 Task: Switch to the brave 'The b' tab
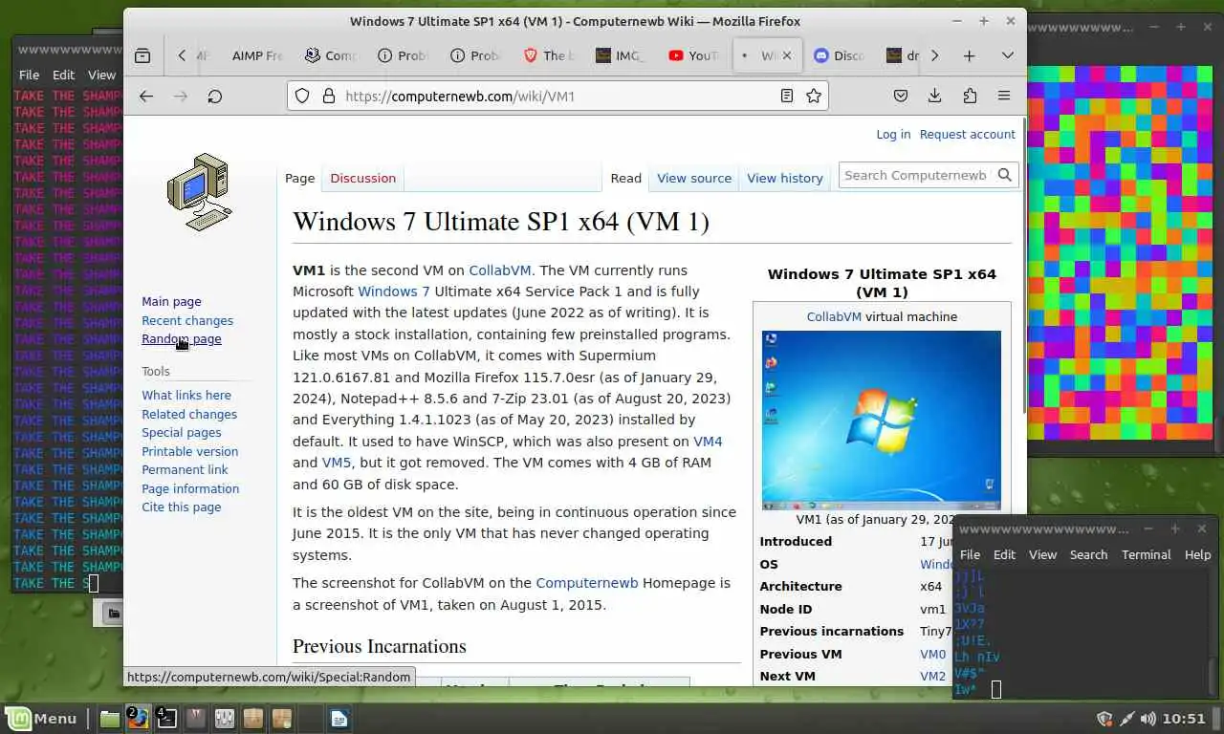pos(548,55)
